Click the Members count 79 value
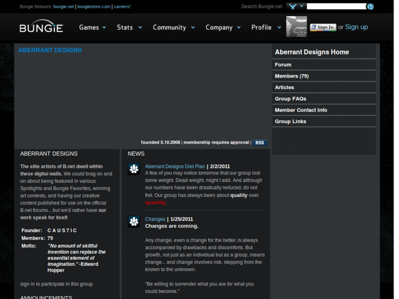 point(50,238)
